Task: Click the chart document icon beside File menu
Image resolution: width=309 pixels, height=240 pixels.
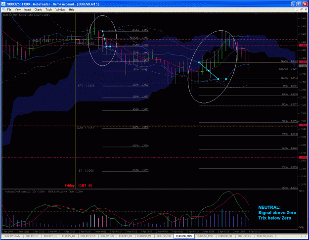Action: click(x=4, y=10)
